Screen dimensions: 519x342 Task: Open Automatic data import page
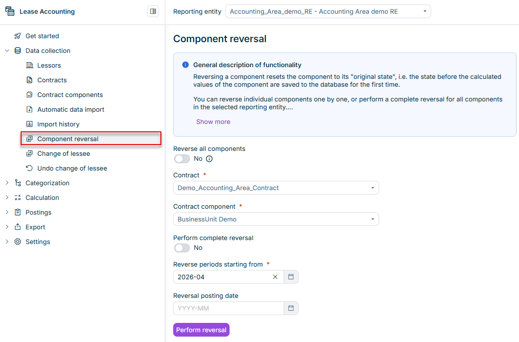click(x=71, y=109)
